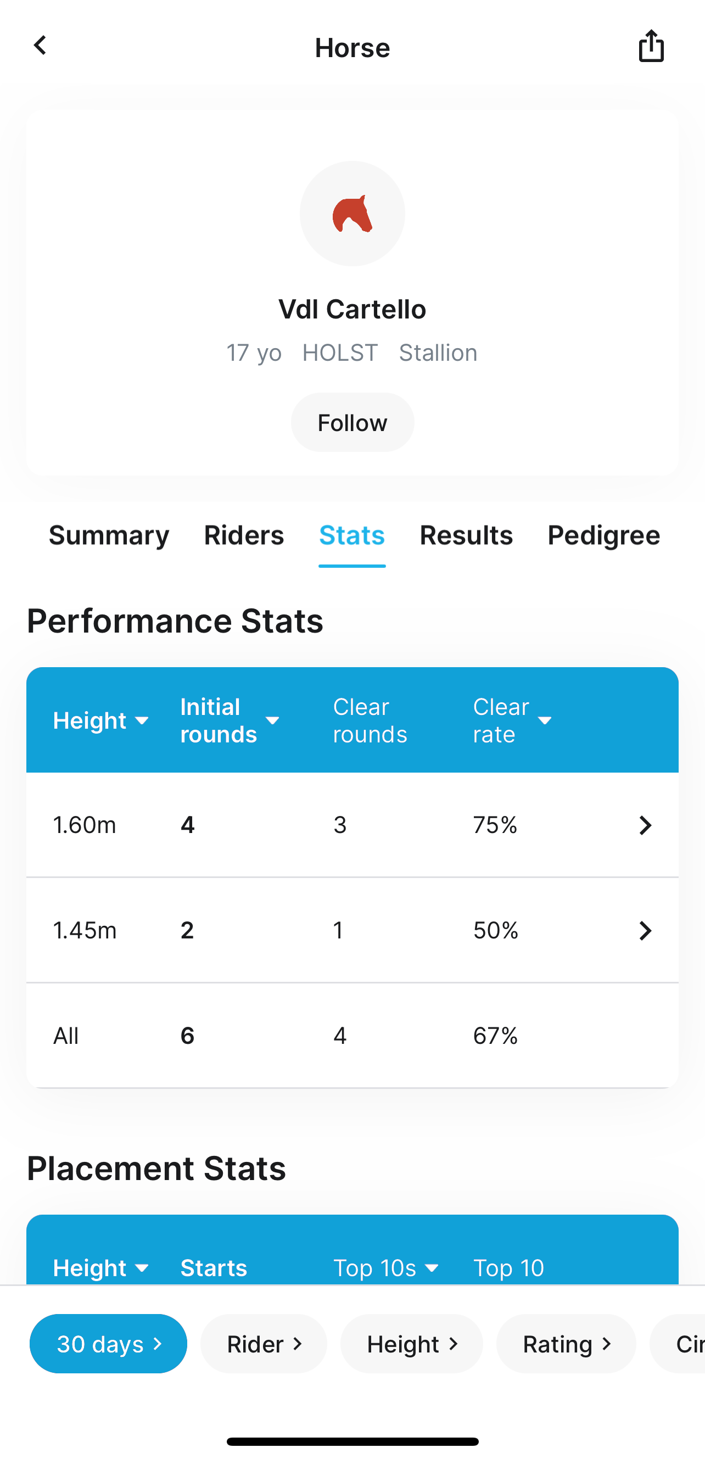Follow the horse Vdl Cartello
The width and height of the screenshot is (705, 1459).
click(x=352, y=422)
